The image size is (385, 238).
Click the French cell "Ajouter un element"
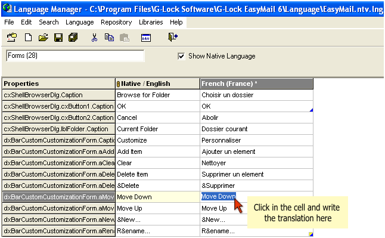pyautogui.click(x=257, y=152)
